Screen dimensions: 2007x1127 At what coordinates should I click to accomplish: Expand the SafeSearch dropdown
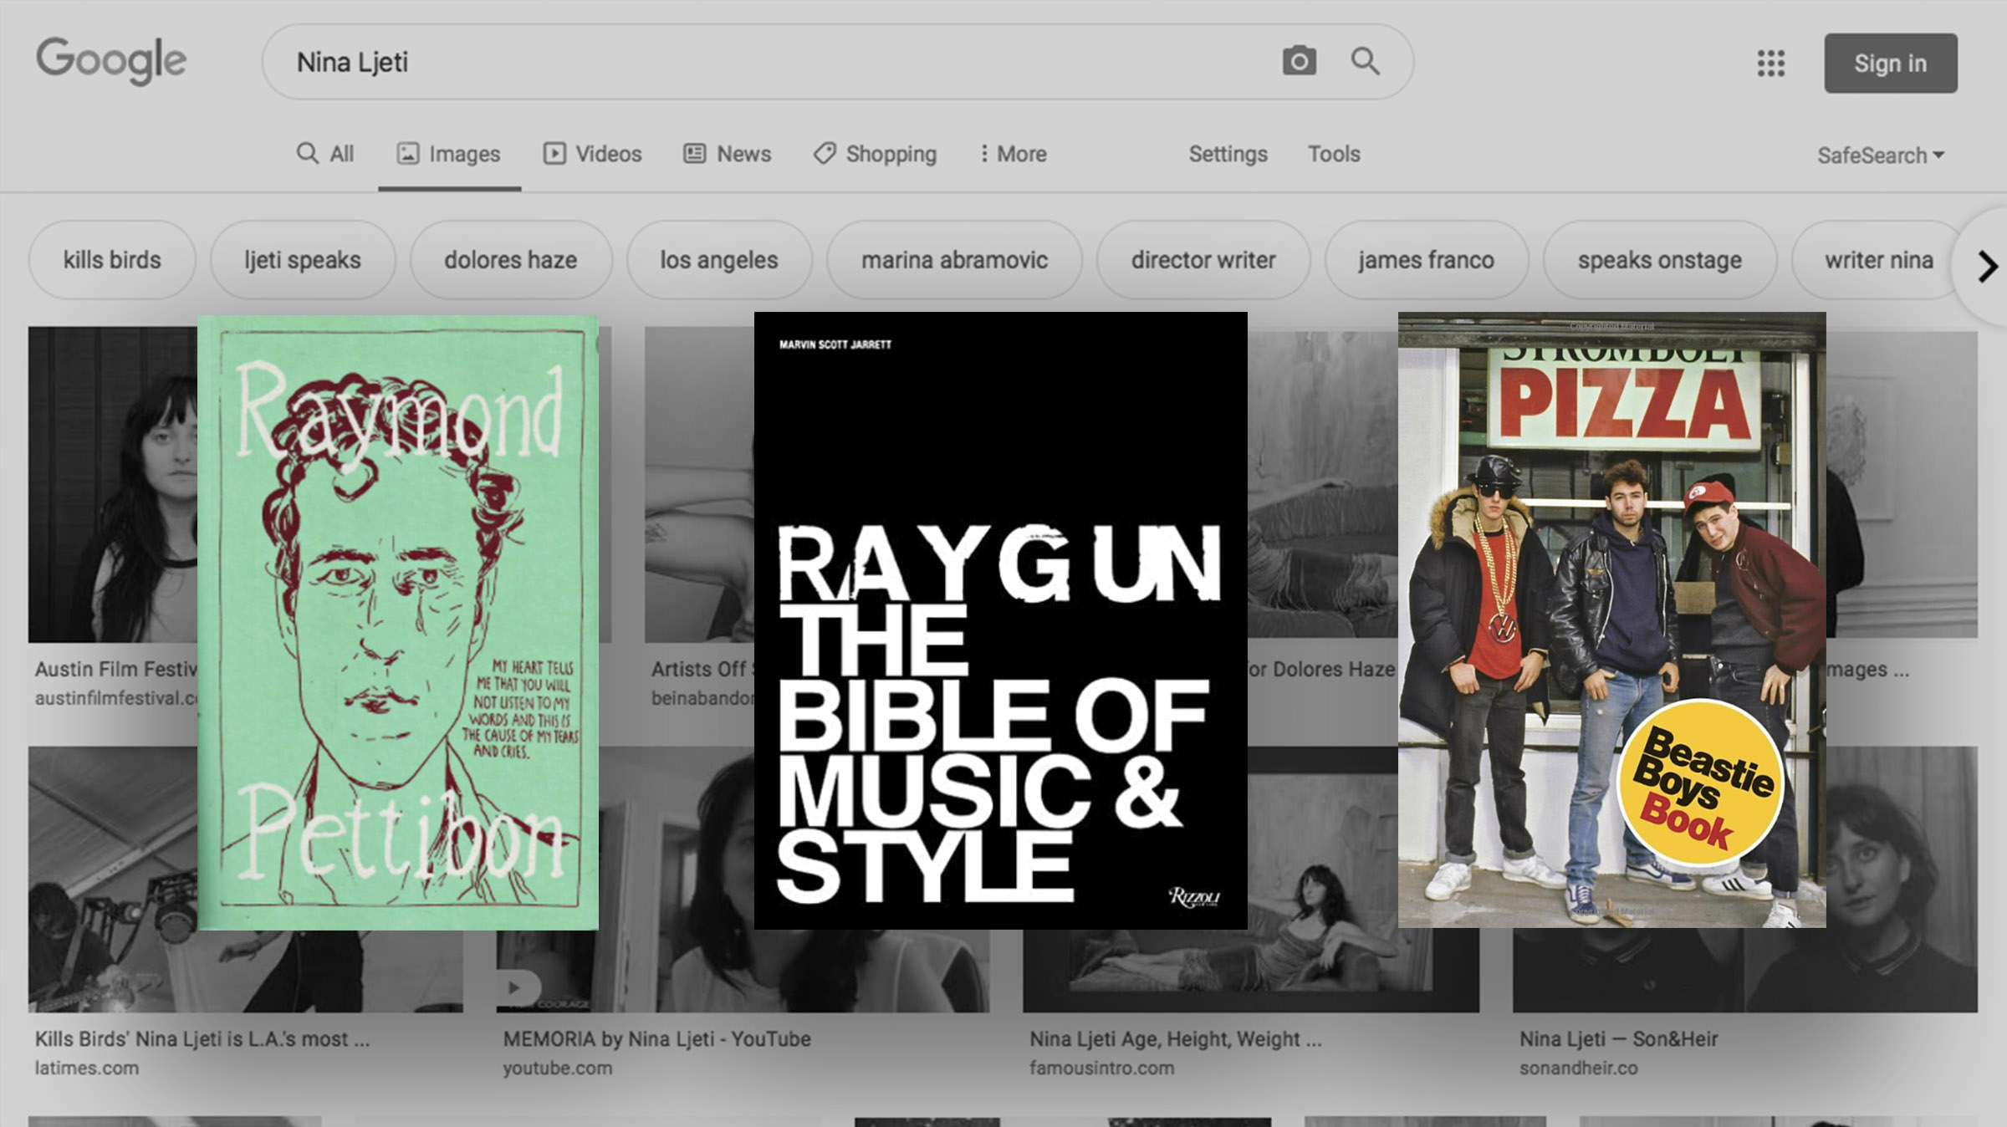point(1880,156)
